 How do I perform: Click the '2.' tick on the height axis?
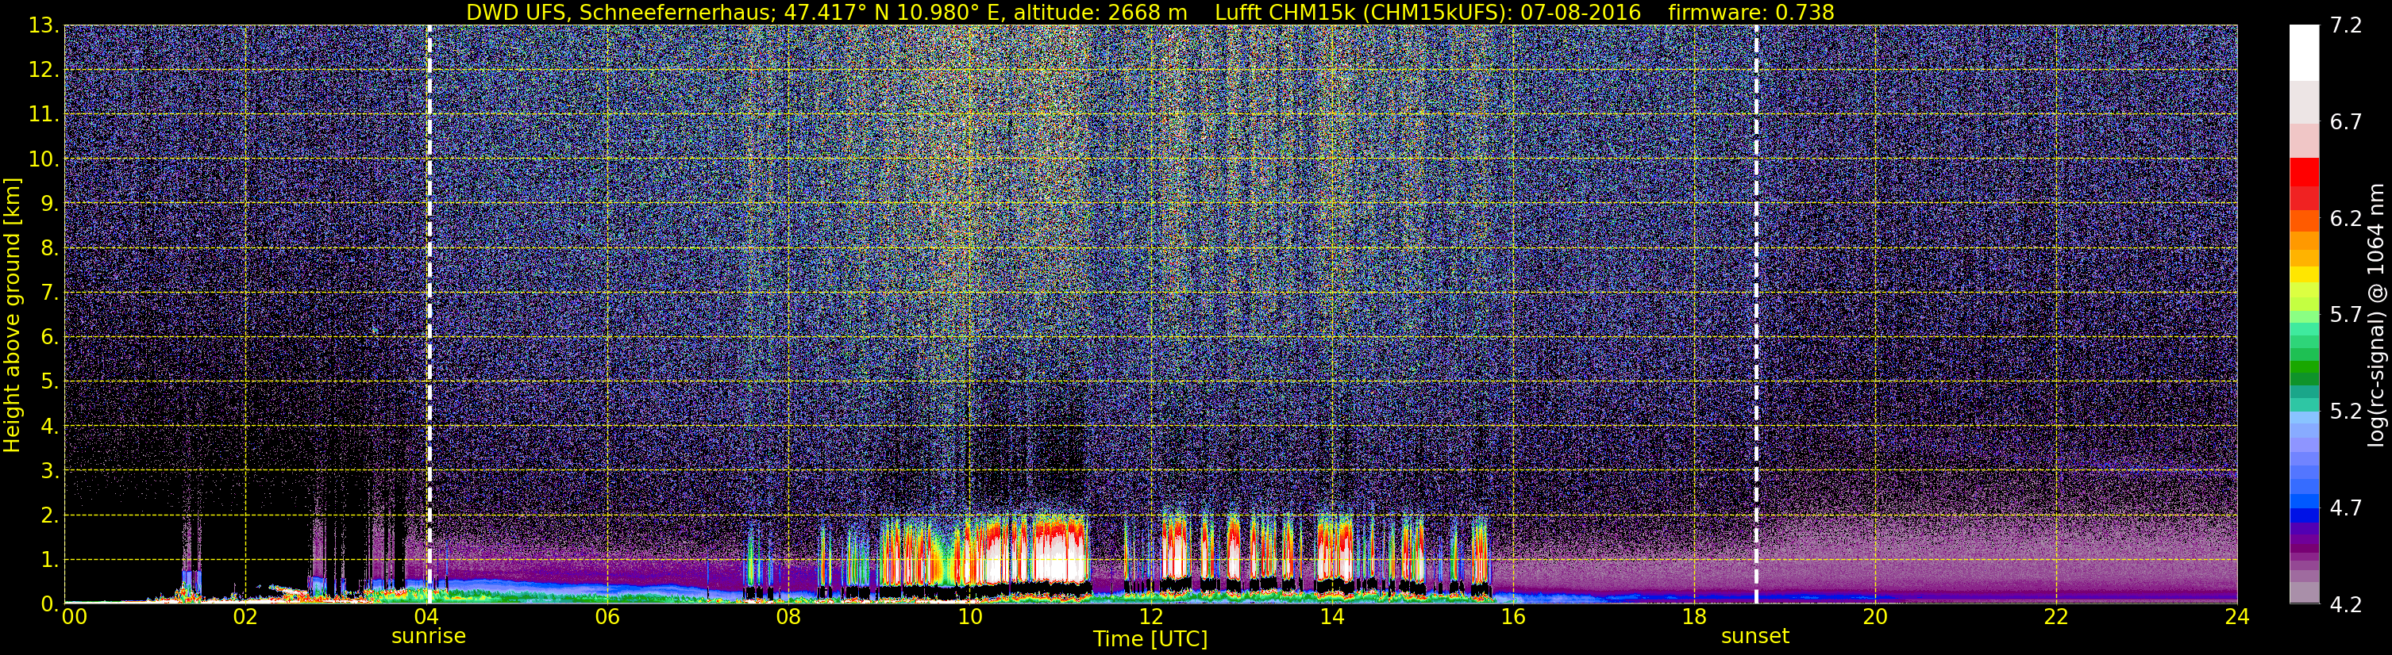coord(48,515)
